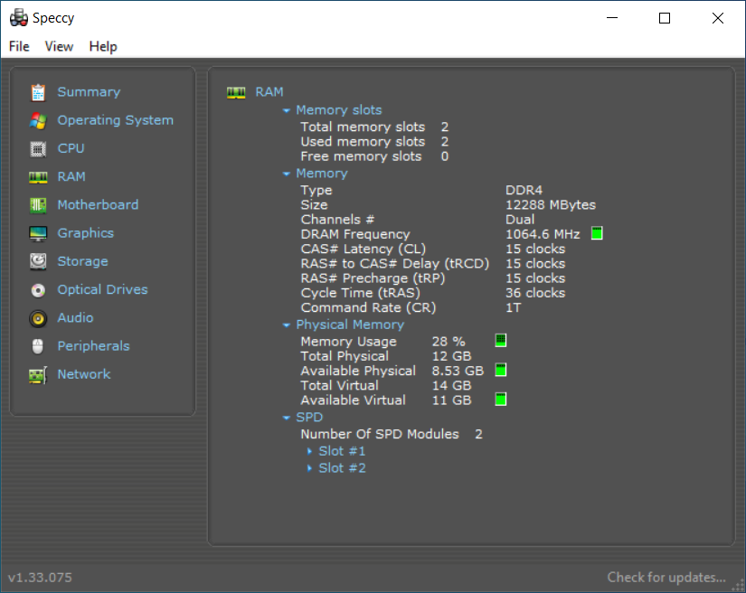Expand Slot #2 details
Viewport: 746px width, 593px height.
coord(309,468)
